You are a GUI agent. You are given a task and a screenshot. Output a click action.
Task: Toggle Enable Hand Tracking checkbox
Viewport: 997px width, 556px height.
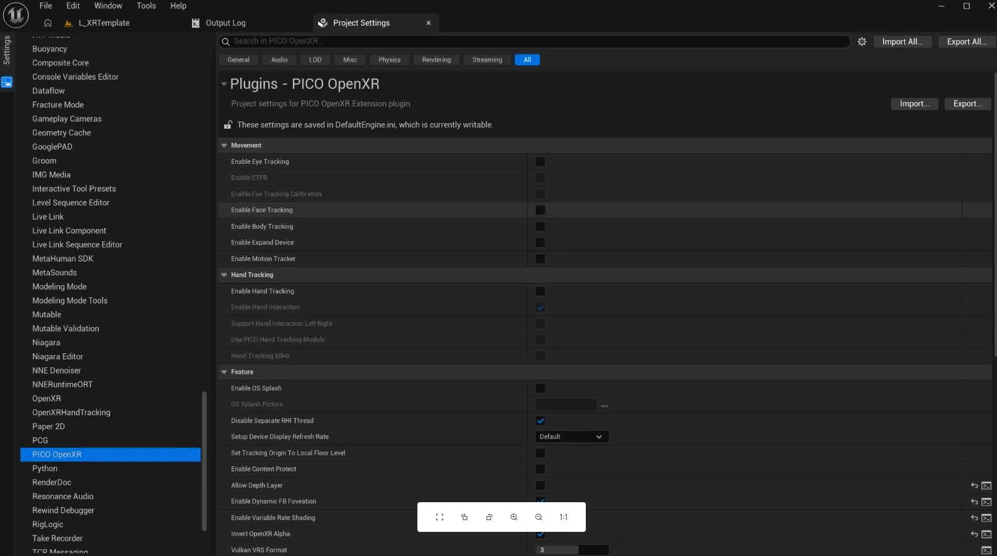540,291
